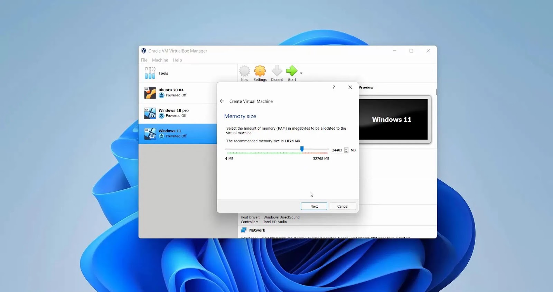Open the Machine menu
The height and width of the screenshot is (292, 553).
[x=160, y=60]
